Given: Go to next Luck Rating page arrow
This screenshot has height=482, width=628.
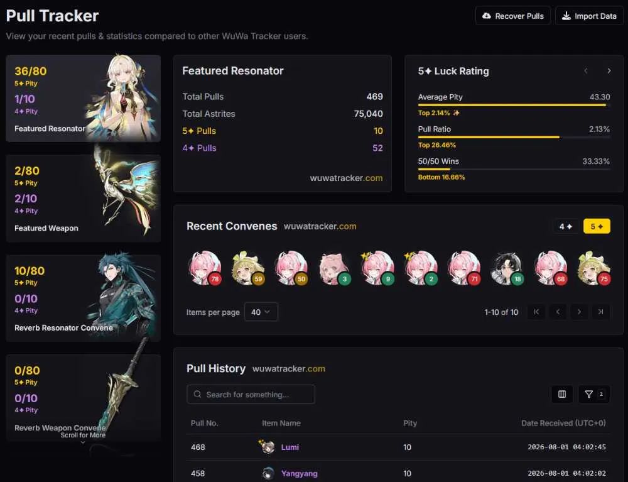Looking at the screenshot, I should tap(609, 71).
